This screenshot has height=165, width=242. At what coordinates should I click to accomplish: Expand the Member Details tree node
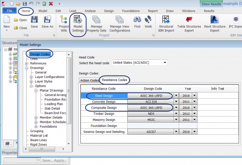36,118
